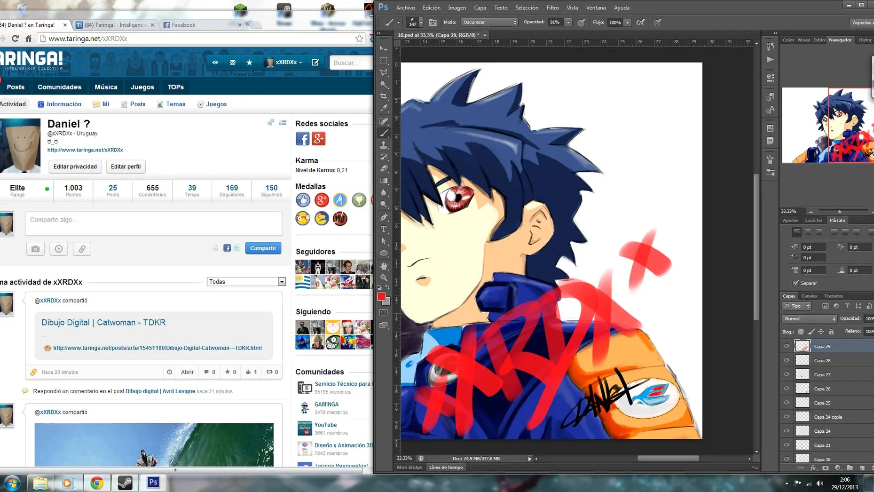Open the Dibujo Digital Catwoman TDKR link

[x=103, y=322]
